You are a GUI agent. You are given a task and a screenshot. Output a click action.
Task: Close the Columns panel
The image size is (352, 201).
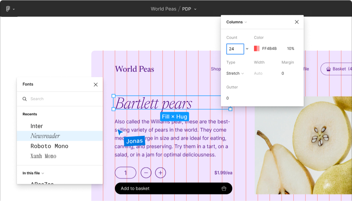(x=296, y=22)
